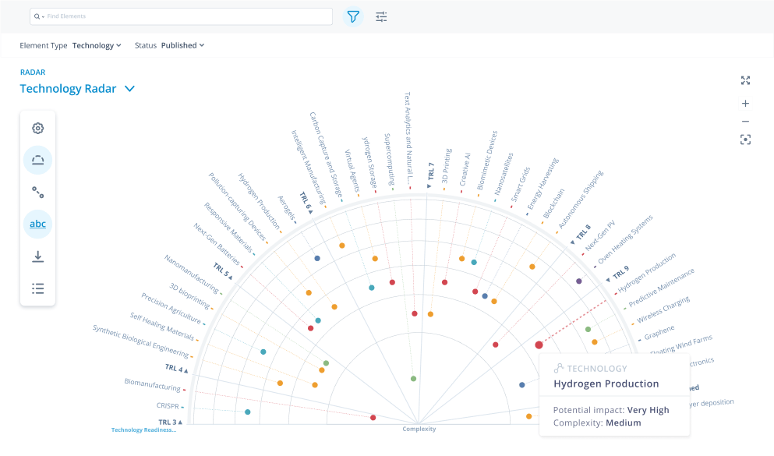Download the radar via download icon
Image resolution: width=774 pixels, height=456 pixels.
(x=38, y=256)
